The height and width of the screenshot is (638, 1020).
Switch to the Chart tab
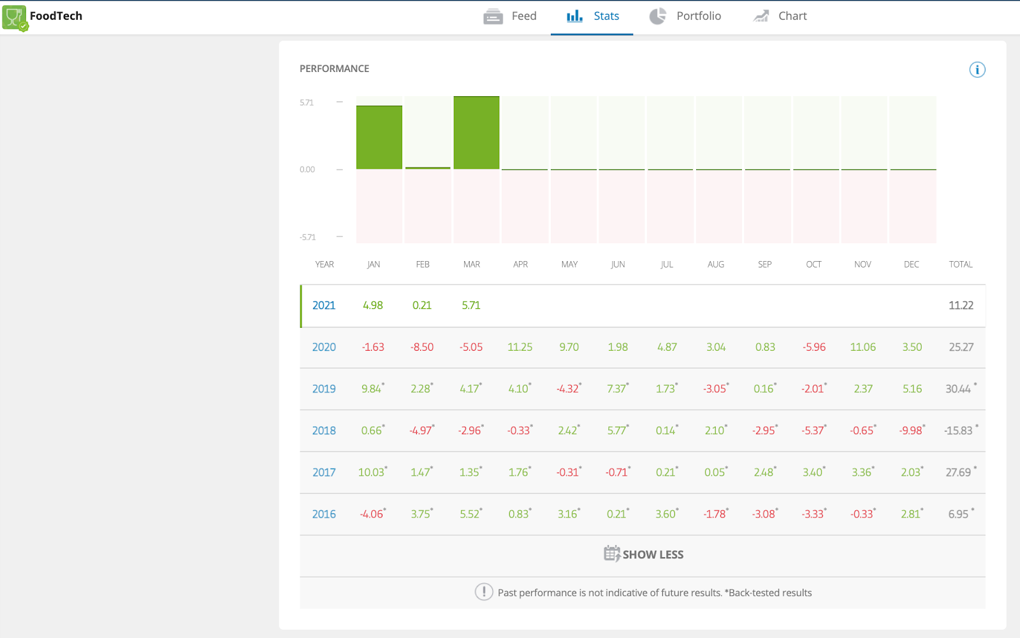780,17
